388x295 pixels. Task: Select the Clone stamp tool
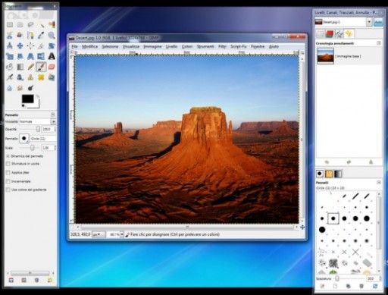[x=30, y=77]
